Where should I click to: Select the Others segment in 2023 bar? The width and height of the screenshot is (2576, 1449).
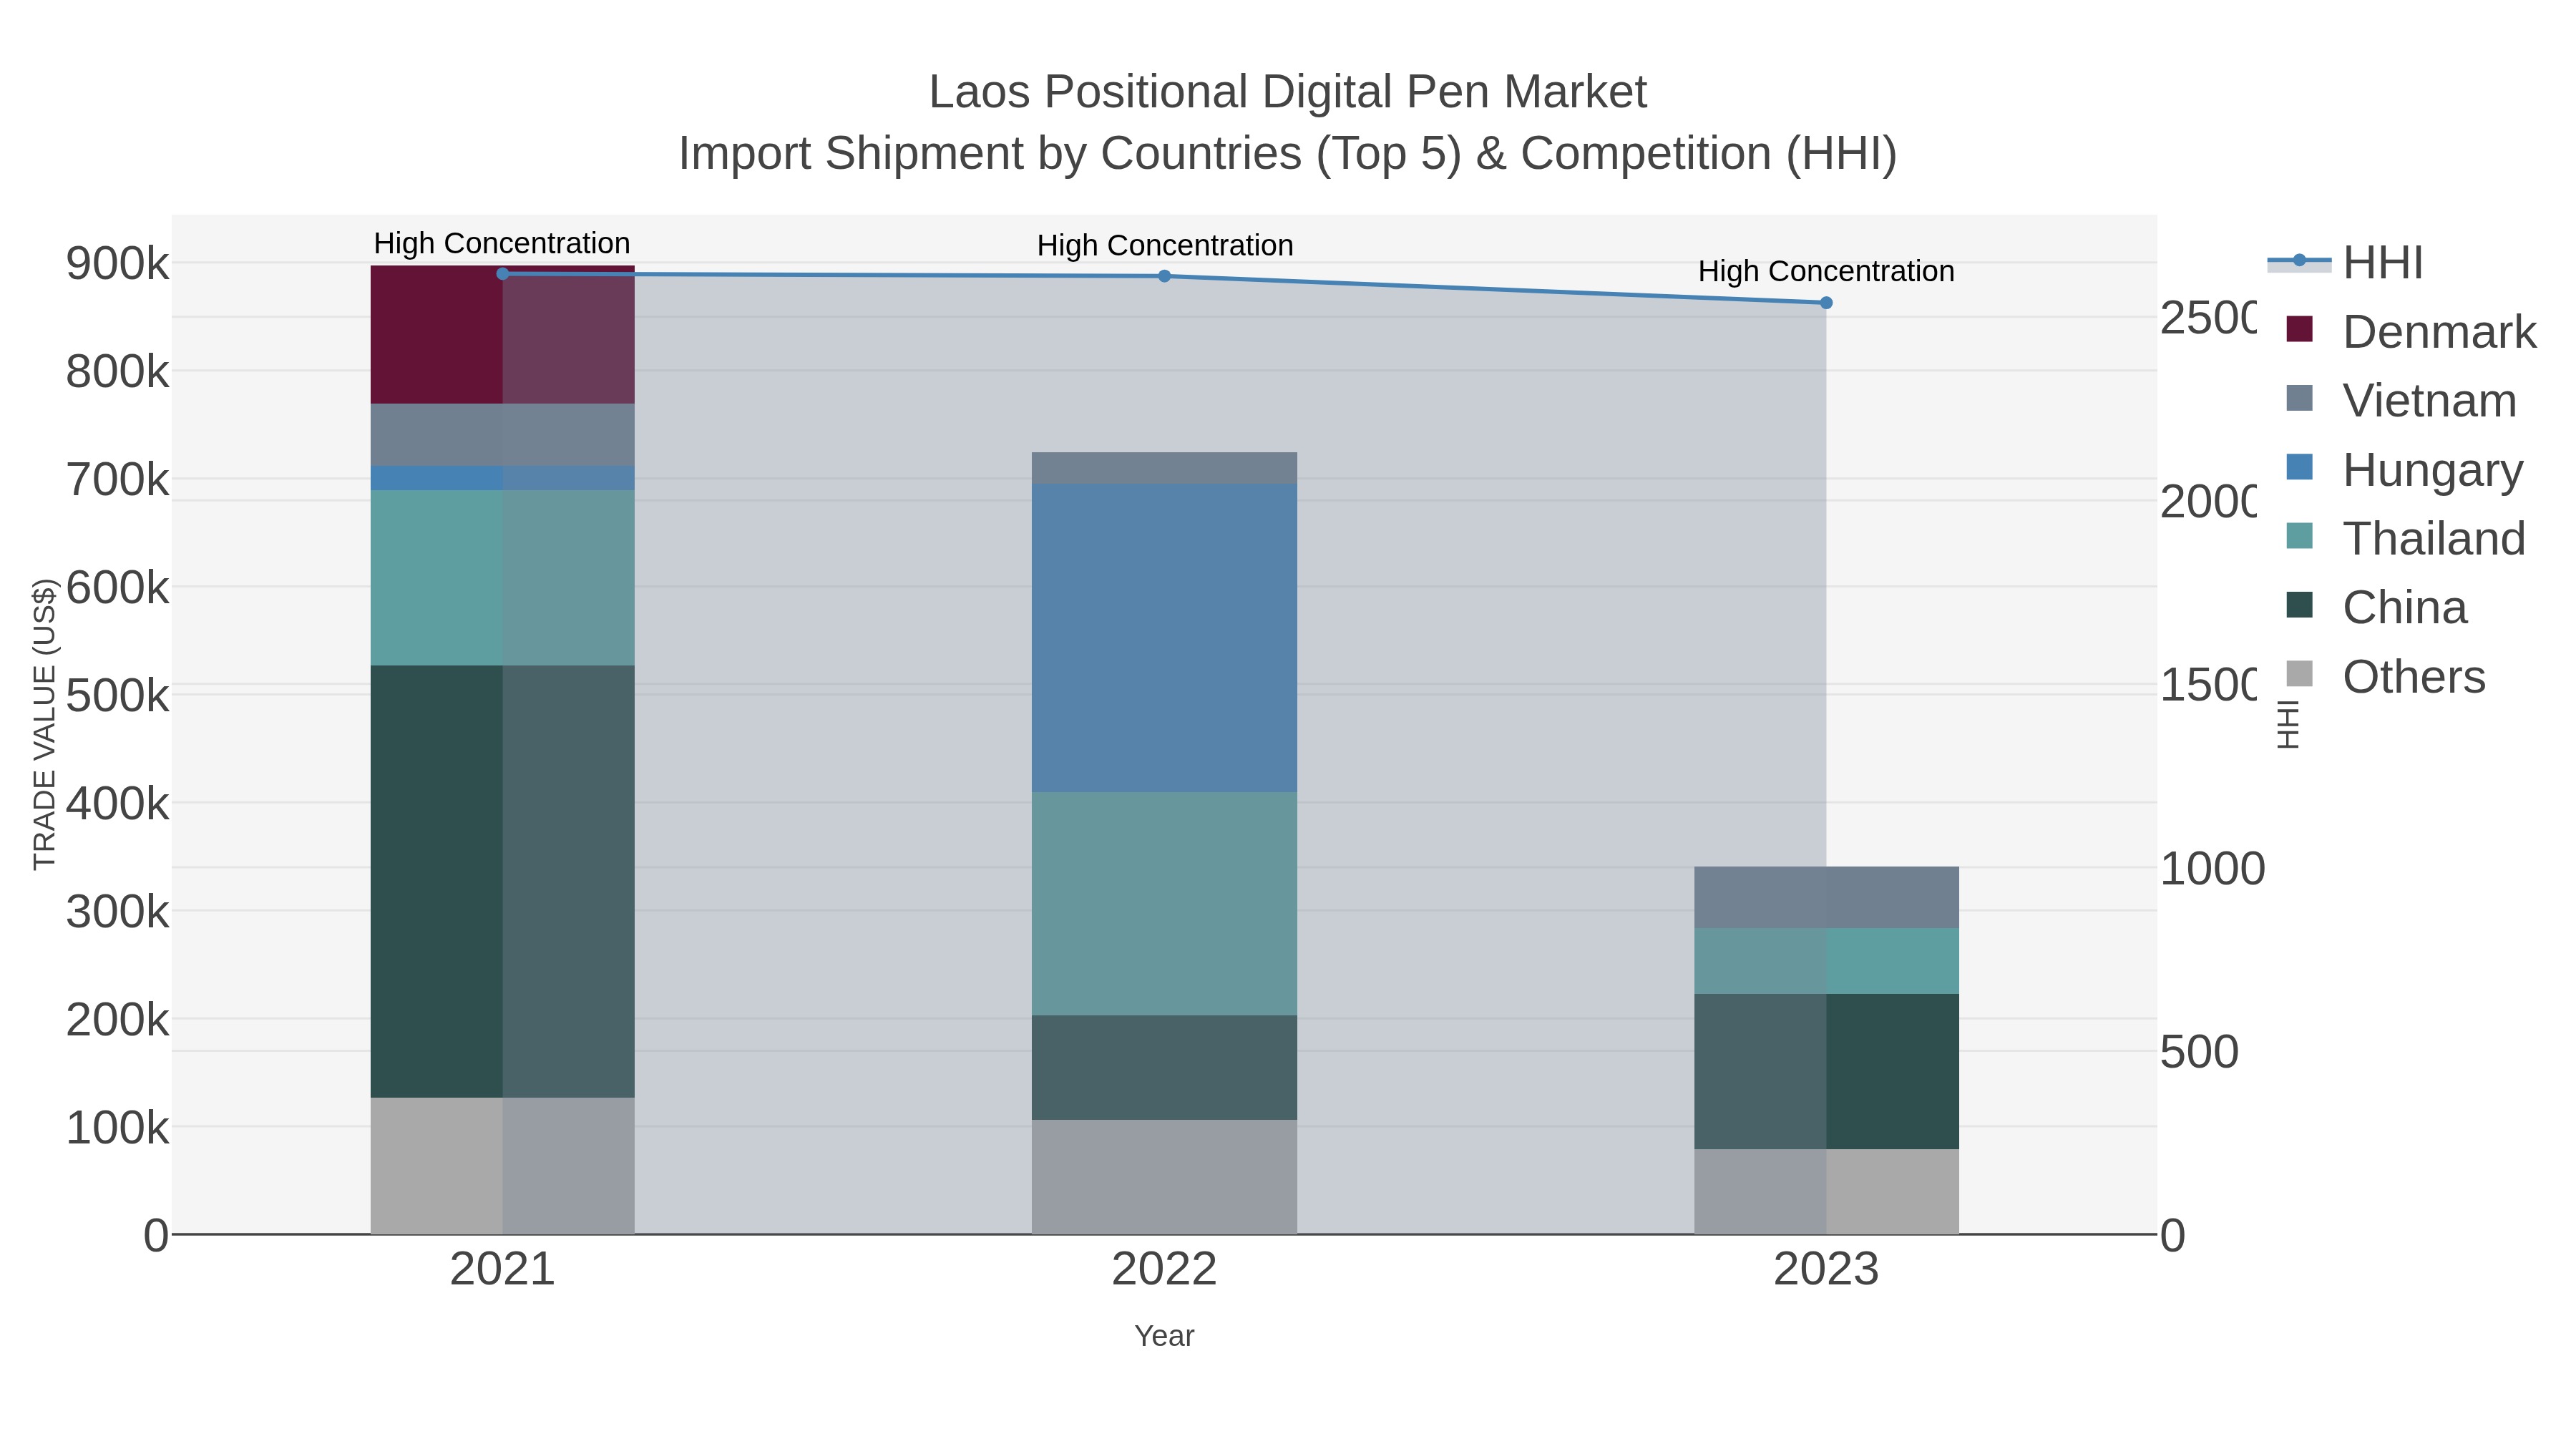(x=1826, y=1192)
